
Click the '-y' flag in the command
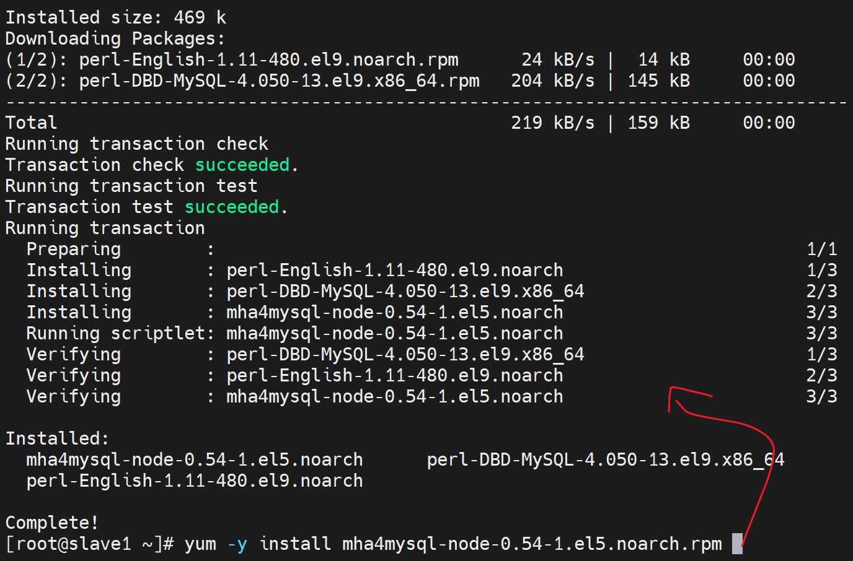pyautogui.click(x=237, y=544)
